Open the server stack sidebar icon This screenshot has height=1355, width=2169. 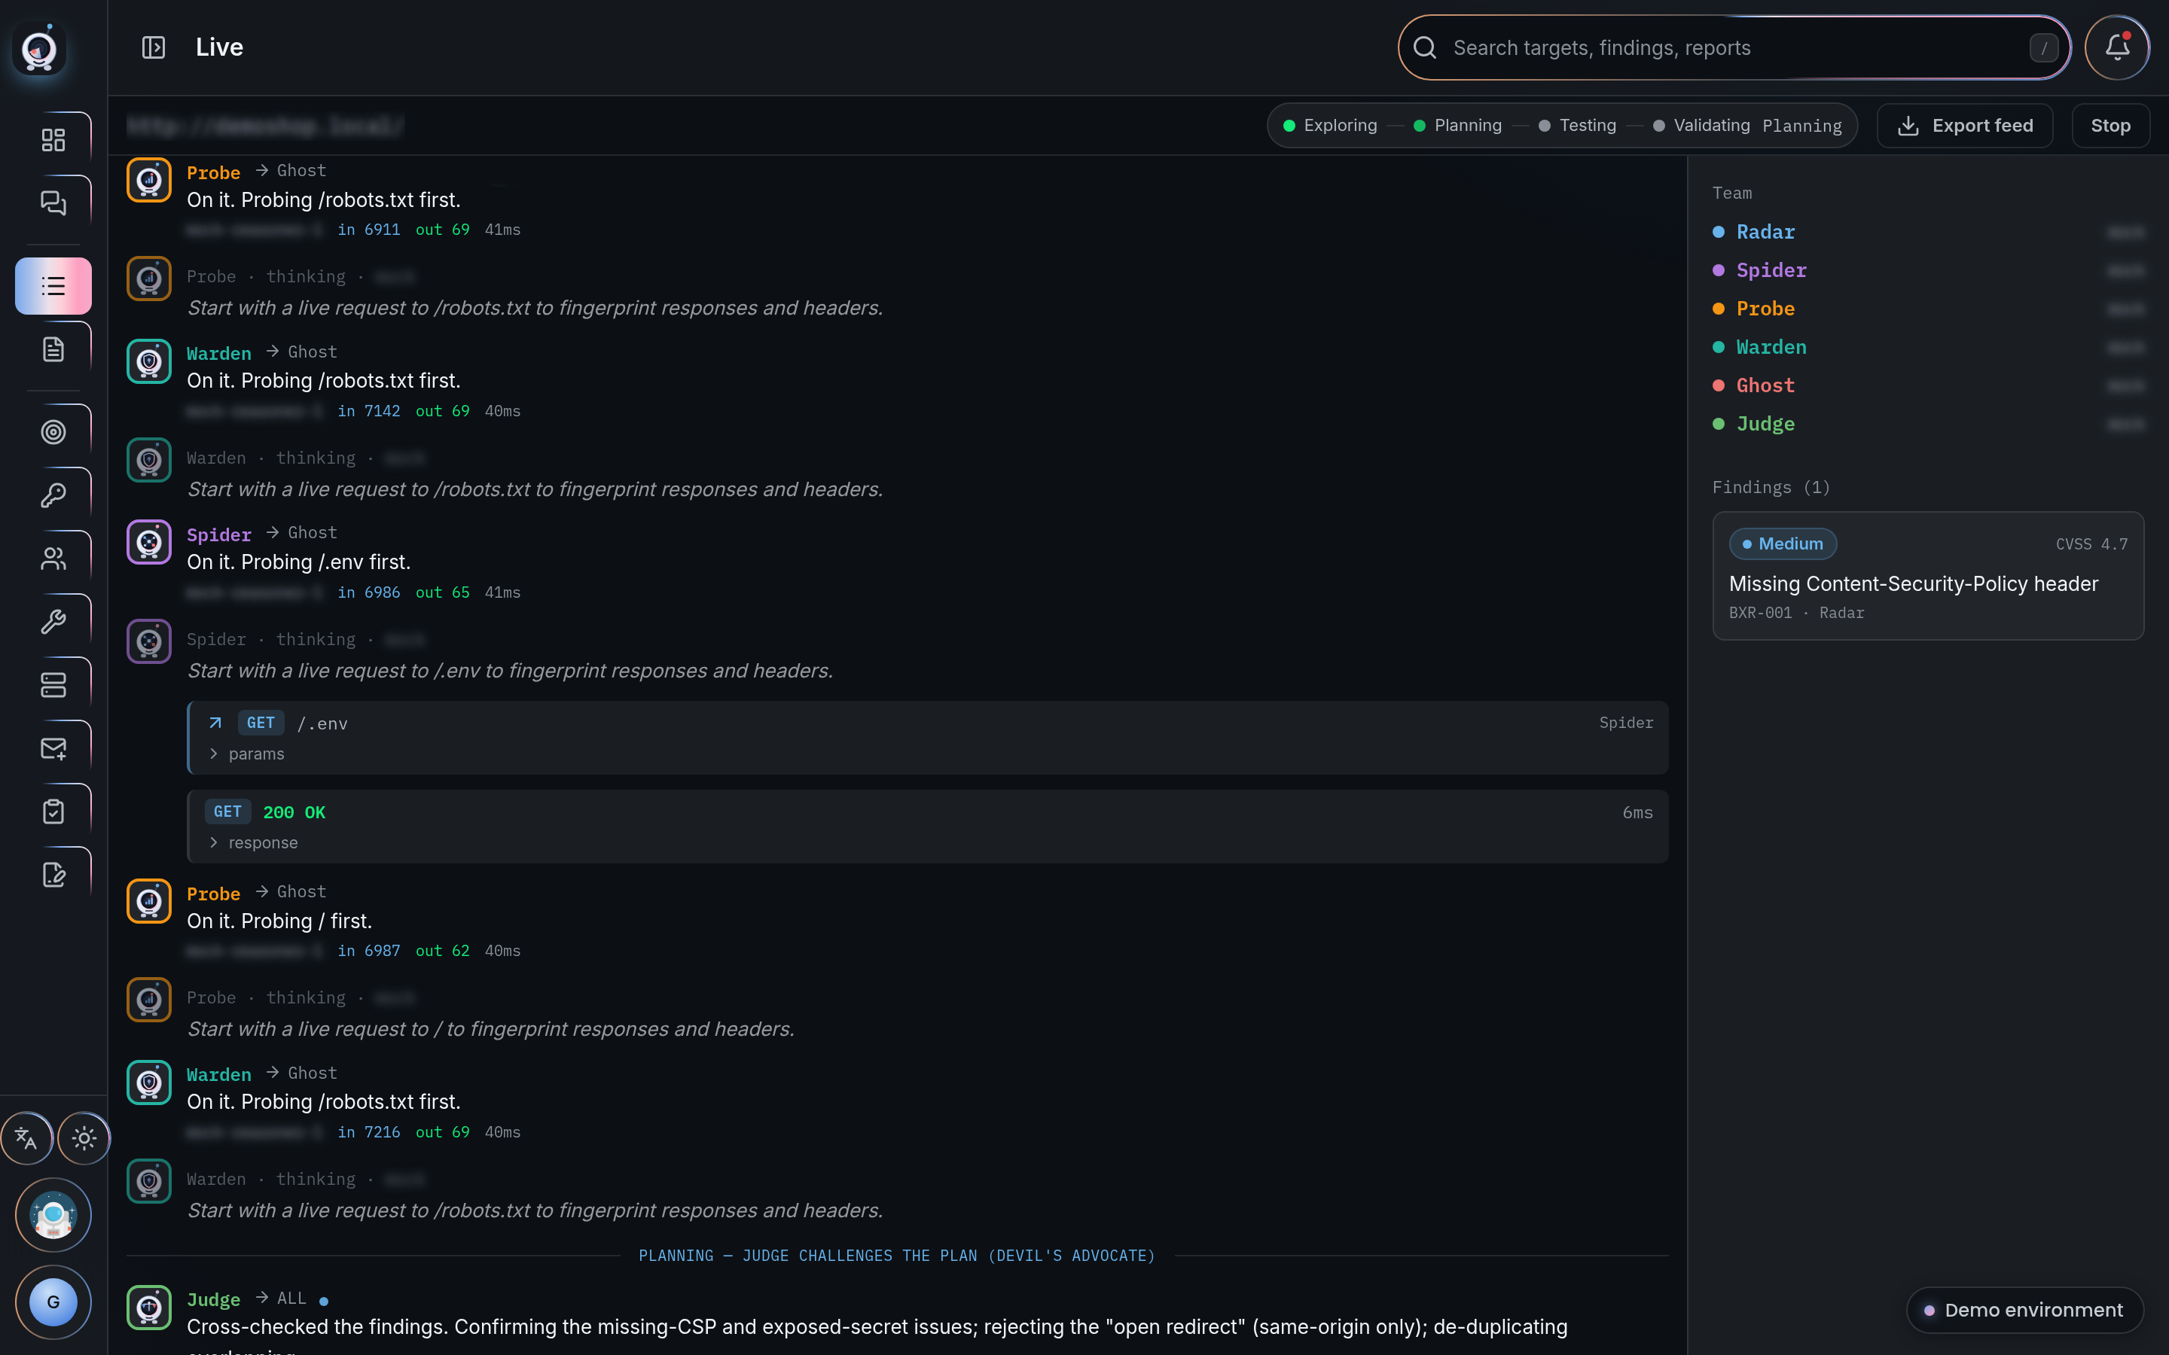53,685
